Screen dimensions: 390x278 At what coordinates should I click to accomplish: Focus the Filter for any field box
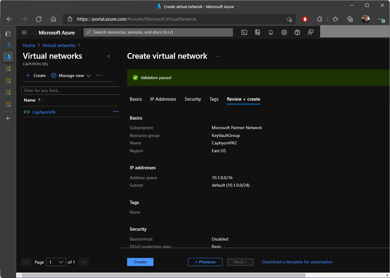click(x=71, y=90)
